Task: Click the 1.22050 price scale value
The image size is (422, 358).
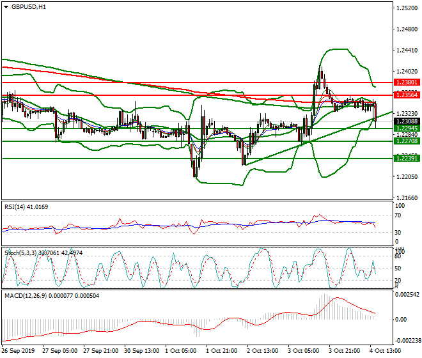Action: 407,177
